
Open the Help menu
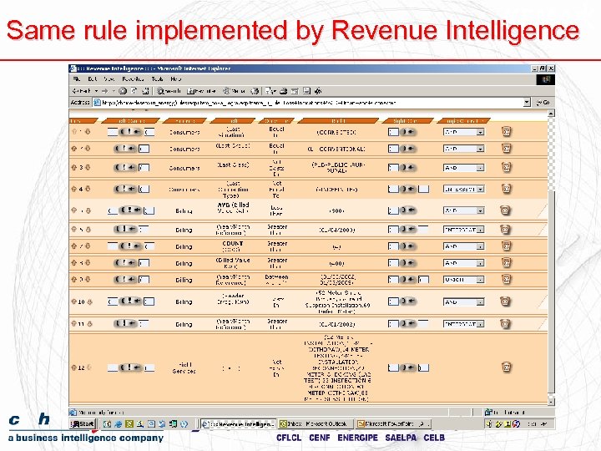(x=176, y=79)
